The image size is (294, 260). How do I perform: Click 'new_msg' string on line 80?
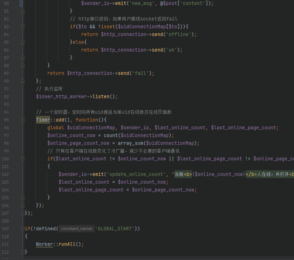[142, 4]
